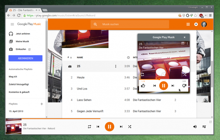Click the ABONNIEREN button
The width and height of the screenshot is (220, 140).
pyautogui.click(x=25, y=58)
